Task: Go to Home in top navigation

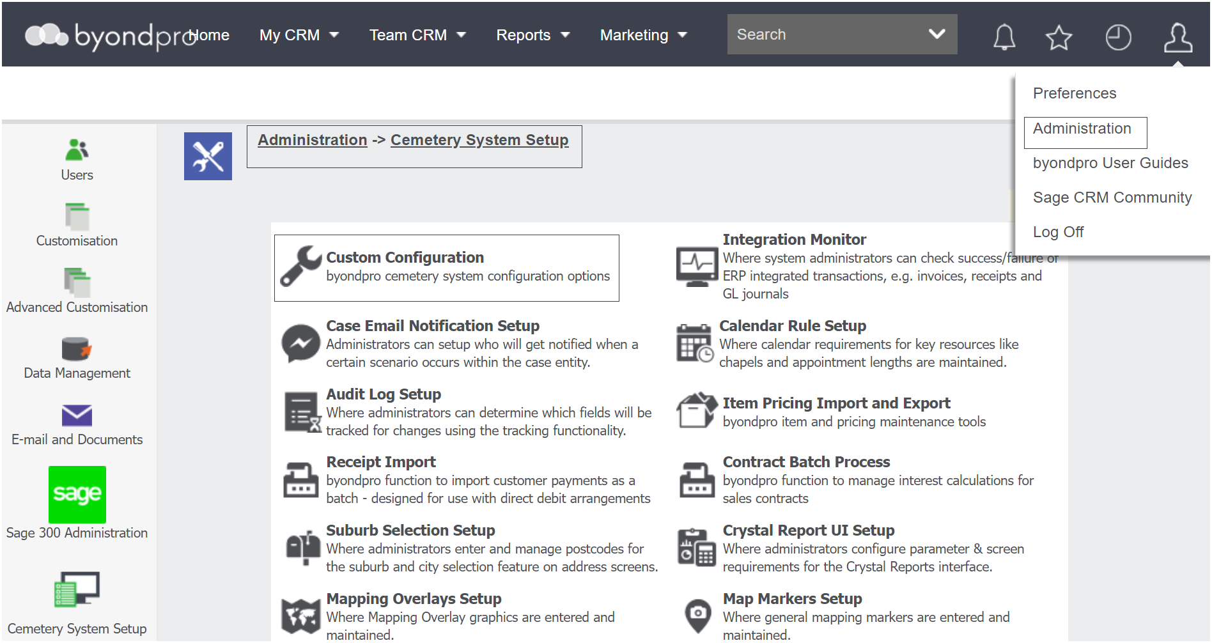Action: coord(210,35)
